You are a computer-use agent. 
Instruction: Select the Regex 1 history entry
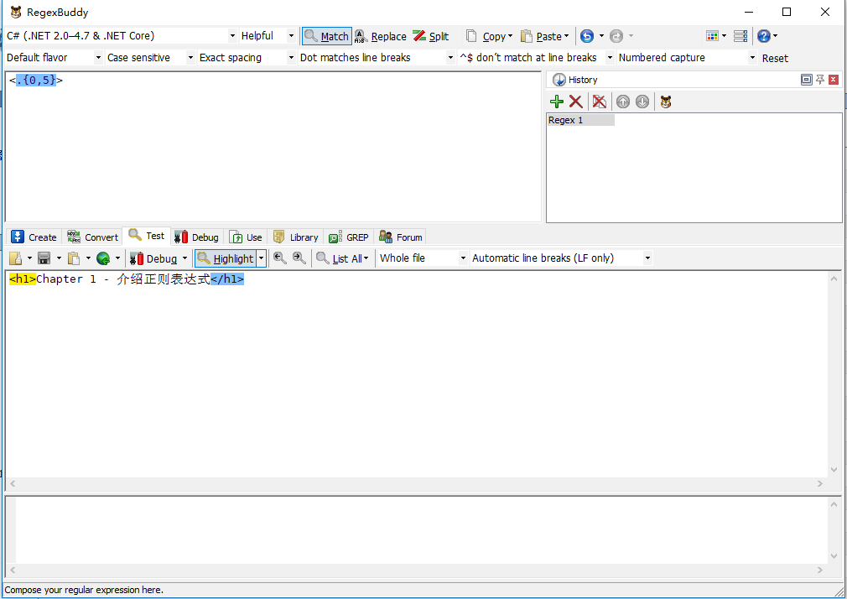[580, 120]
